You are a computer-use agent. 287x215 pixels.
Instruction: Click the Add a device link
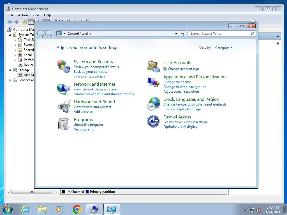pos(83,112)
